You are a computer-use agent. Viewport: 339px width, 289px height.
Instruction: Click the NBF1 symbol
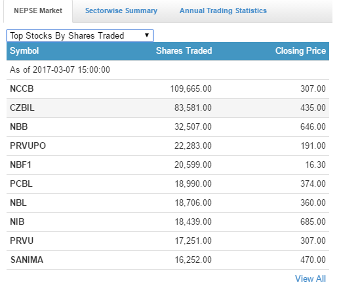[x=20, y=164]
